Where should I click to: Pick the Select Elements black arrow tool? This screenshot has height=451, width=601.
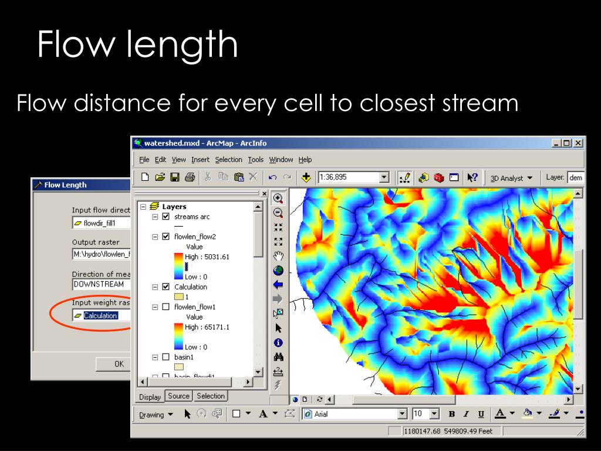[x=278, y=328]
